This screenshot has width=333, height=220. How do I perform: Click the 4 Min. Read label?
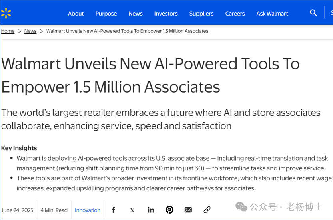(54, 210)
